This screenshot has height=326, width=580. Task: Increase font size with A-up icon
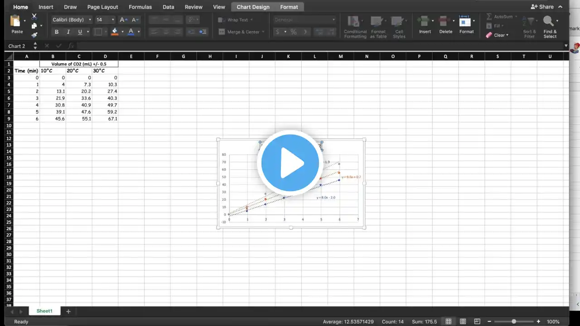pos(123,20)
